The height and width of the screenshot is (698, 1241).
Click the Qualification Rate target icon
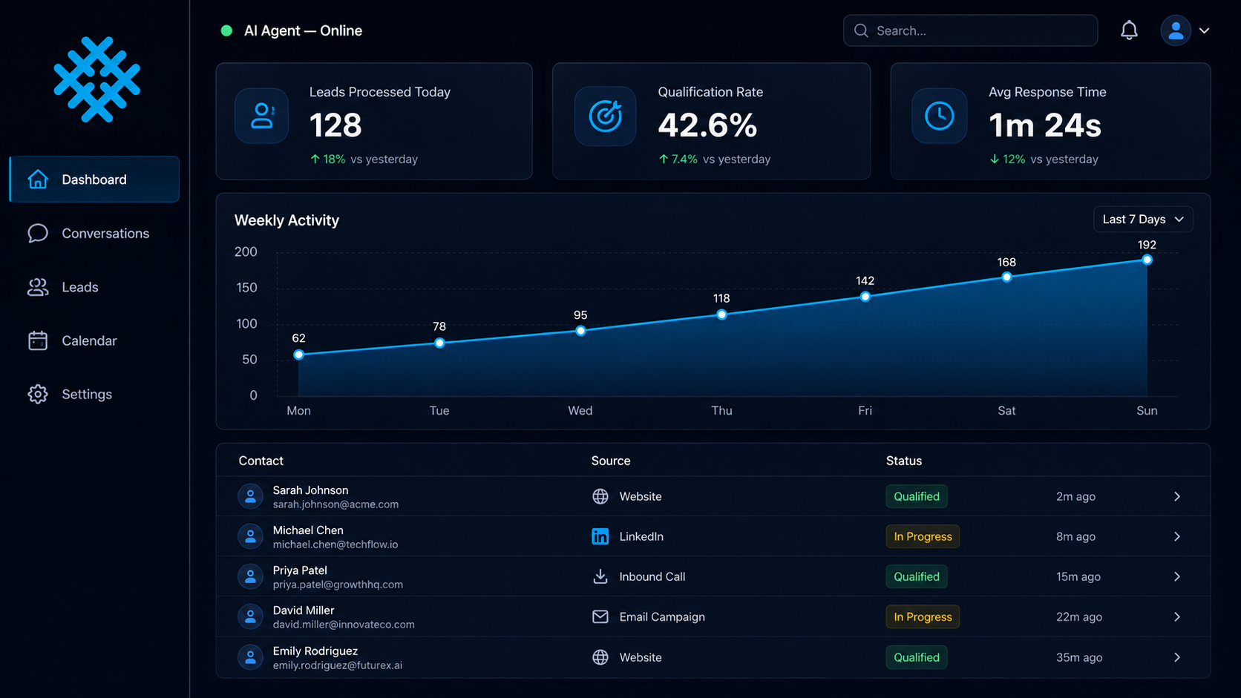tap(606, 116)
